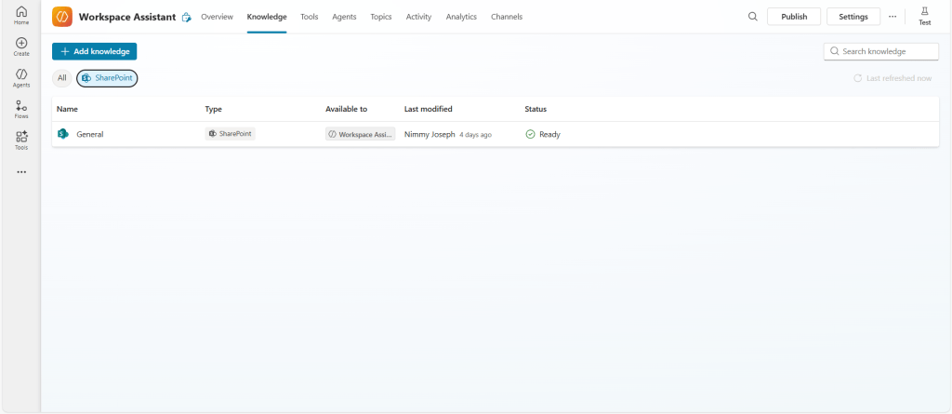Click the Create plus icon

coord(21,46)
